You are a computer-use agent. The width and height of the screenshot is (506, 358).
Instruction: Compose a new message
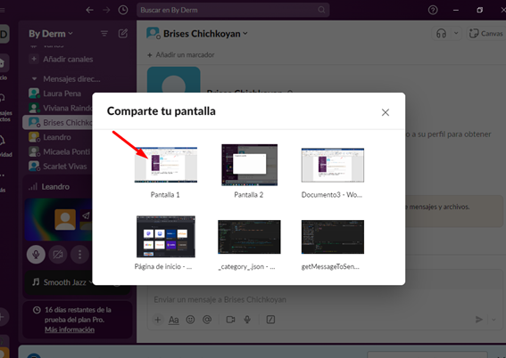[123, 34]
